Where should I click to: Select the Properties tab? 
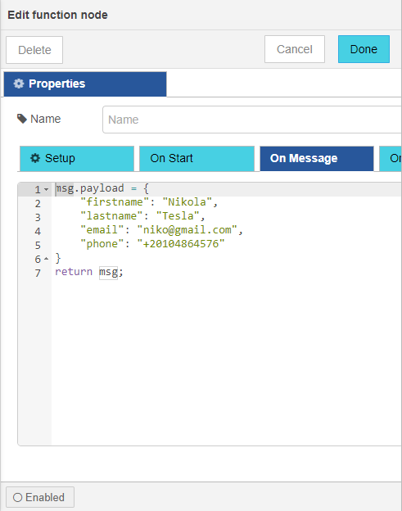(x=85, y=84)
